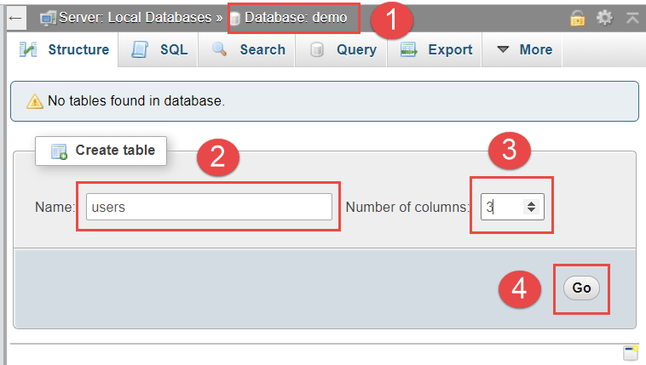646x365 pixels.
Task: Increase number of columns with up arrow
Action: pos(531,202)
